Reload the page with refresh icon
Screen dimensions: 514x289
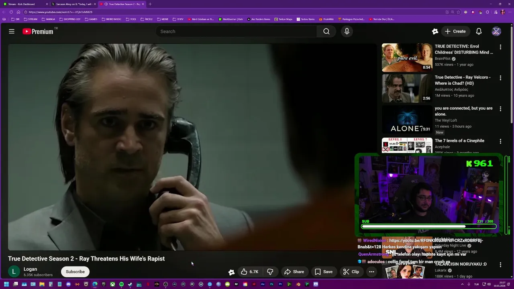tap(11, 12)
